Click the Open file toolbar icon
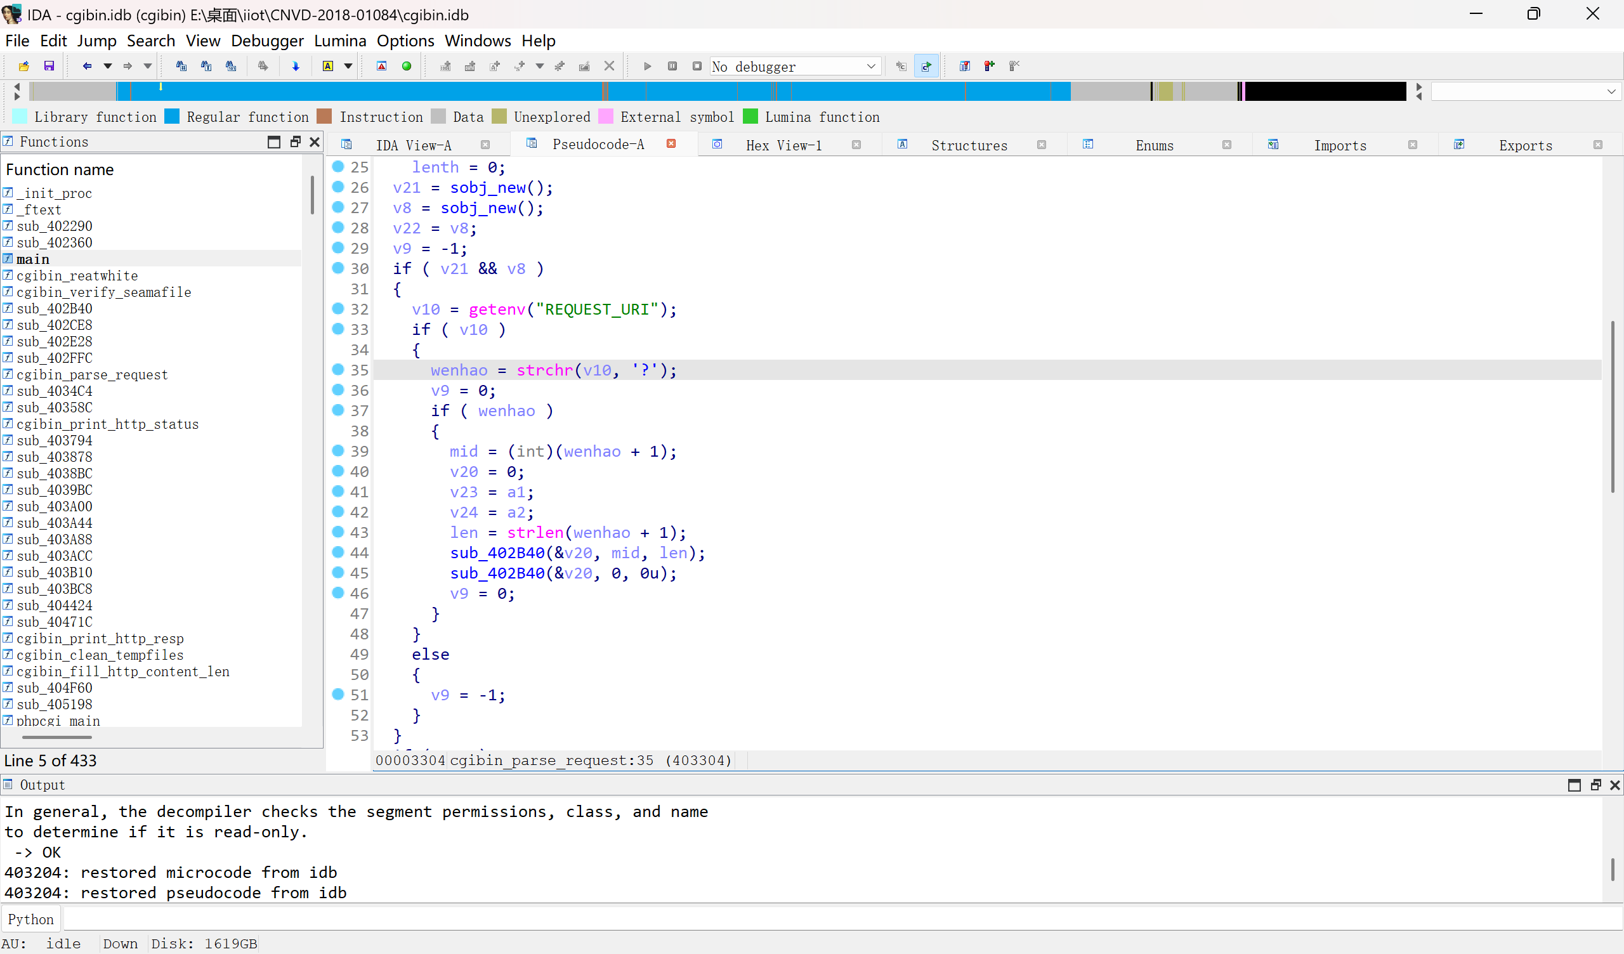 point(24,66)
